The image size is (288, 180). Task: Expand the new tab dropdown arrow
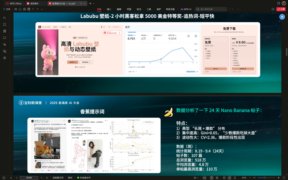[x=94, y=3]
